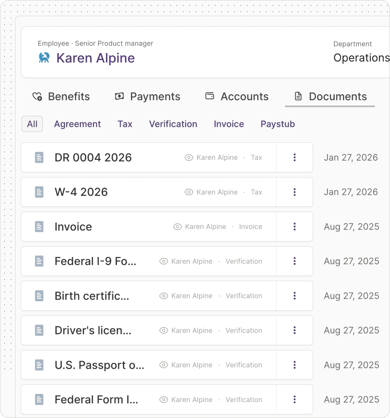Open the three-dot menu for DR 0004 2026
This screenshot has width=390, height=418.
click(x=295, y=158)
